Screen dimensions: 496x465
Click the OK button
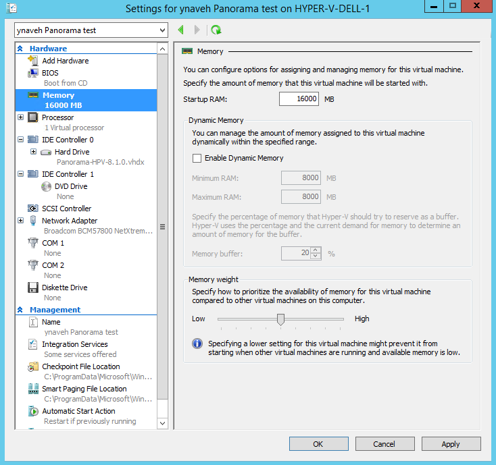pyautogui.click(x=318, y=444)
